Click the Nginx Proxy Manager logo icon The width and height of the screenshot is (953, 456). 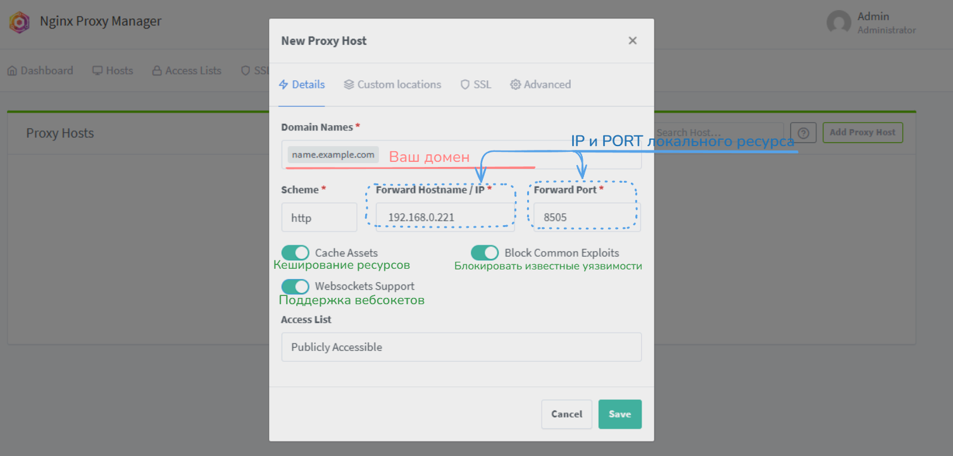19,23
